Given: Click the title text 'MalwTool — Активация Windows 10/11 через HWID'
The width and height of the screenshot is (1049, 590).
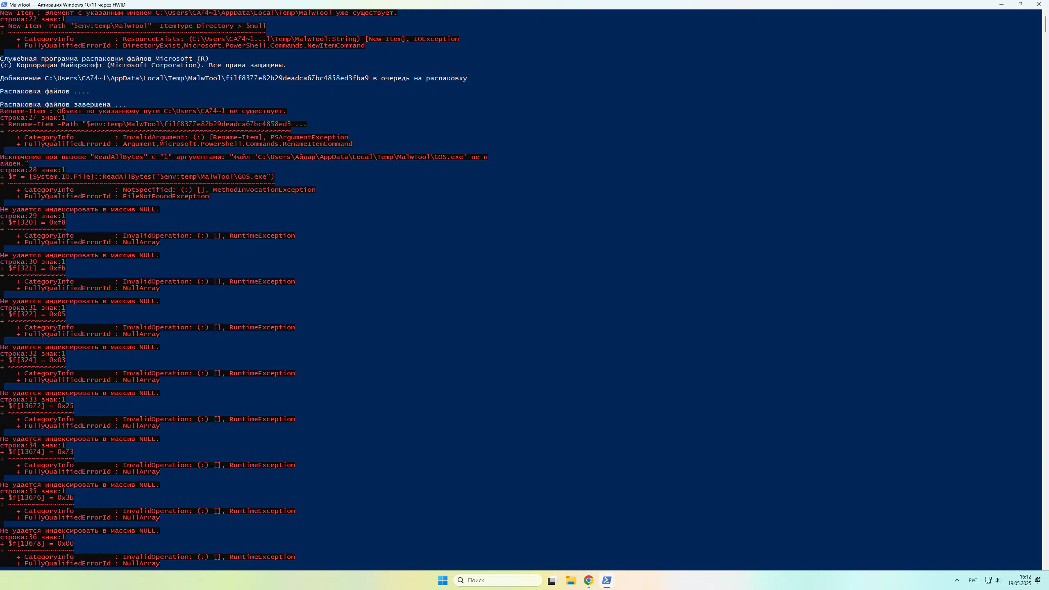Looking at the screenshot, I should click(x=67, y=5).
